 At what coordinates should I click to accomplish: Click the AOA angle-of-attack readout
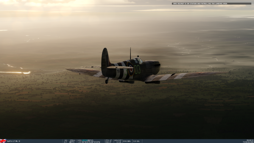point(118,140)
